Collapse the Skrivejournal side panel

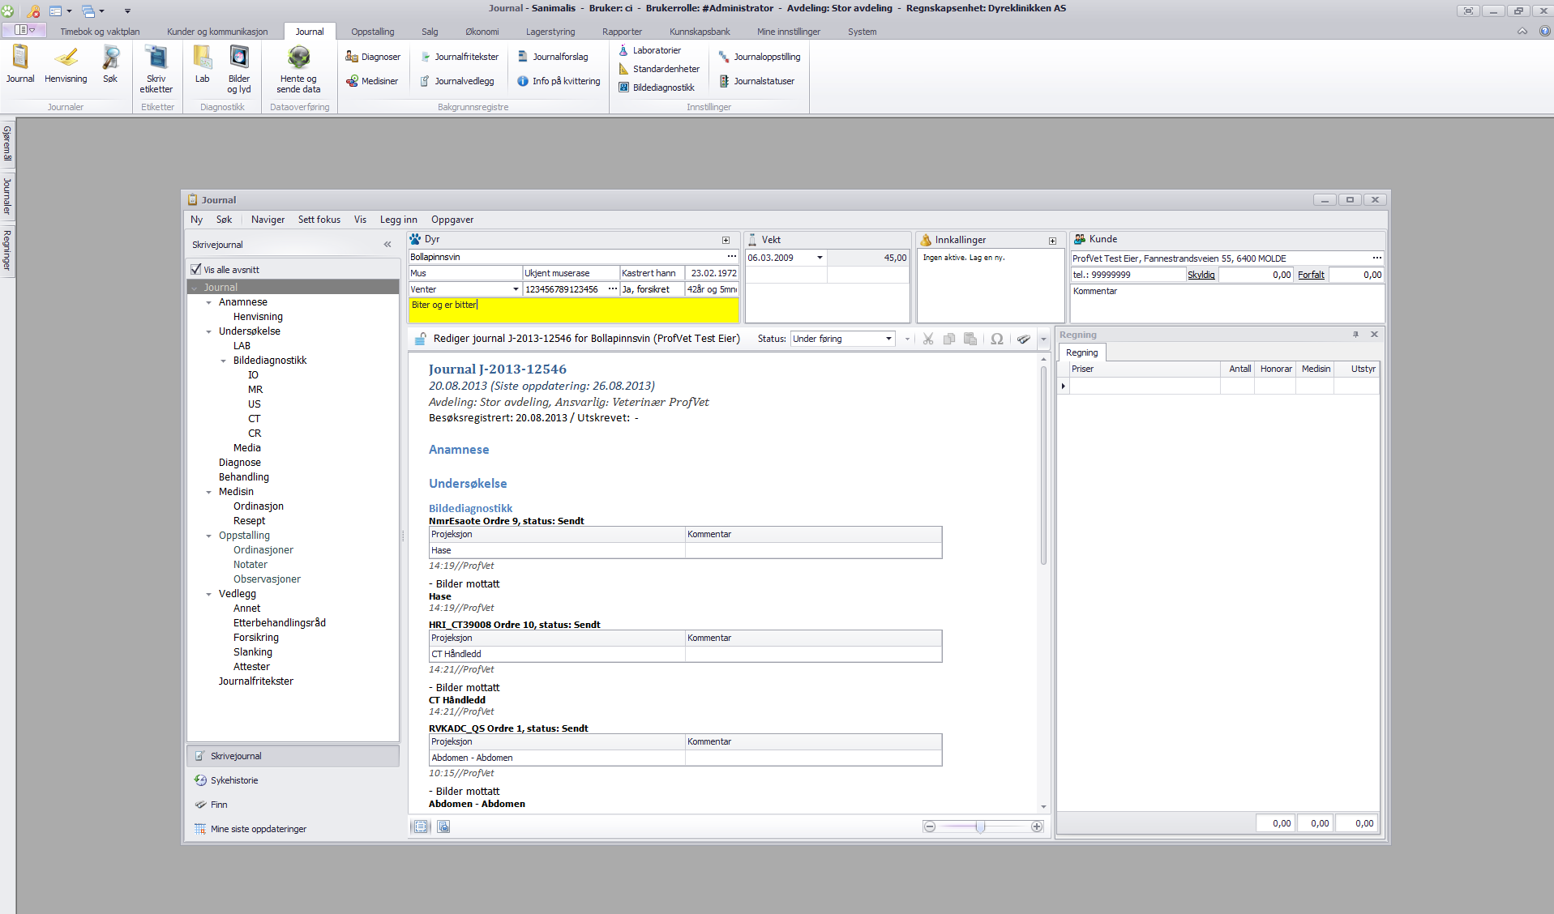click(387, 244)
